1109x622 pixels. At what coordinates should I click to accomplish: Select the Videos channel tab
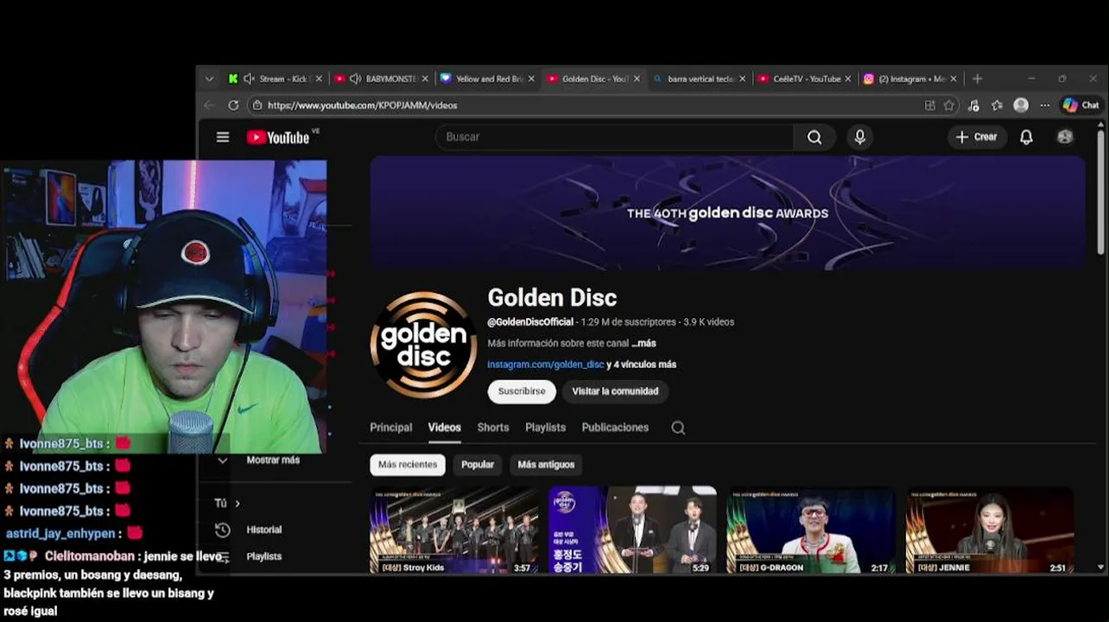(445, 428)
